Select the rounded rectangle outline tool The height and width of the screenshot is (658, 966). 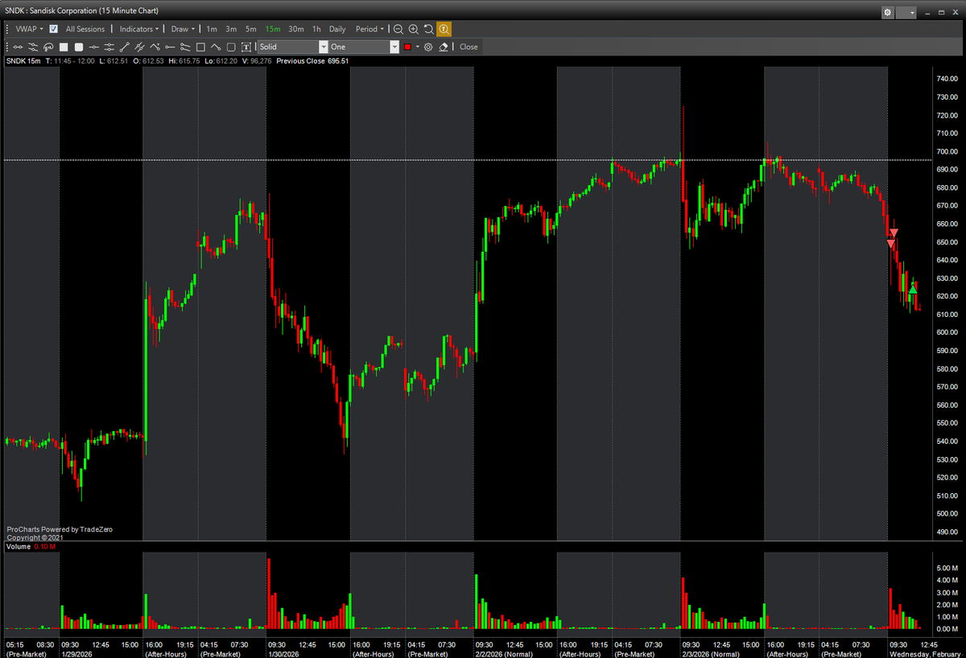click(x=231, y=47)
